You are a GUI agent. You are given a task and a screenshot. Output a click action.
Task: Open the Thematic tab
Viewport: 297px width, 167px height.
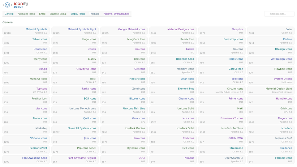(x=94, y=14)
